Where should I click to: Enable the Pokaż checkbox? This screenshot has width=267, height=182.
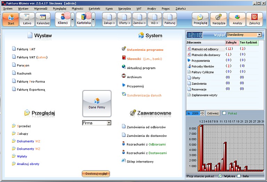coord(225,113)
